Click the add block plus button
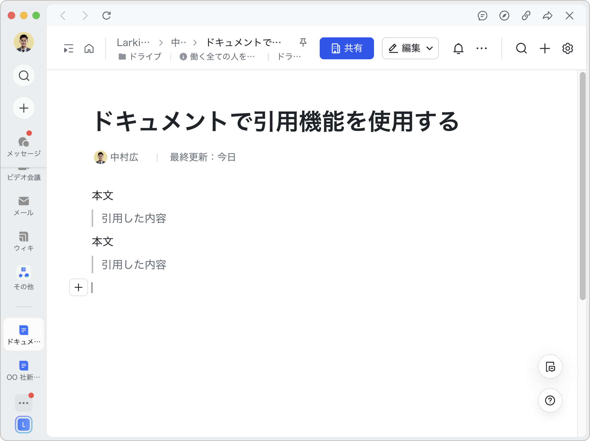The width and height of the screenshot is (590, 441). coord(79,287)
